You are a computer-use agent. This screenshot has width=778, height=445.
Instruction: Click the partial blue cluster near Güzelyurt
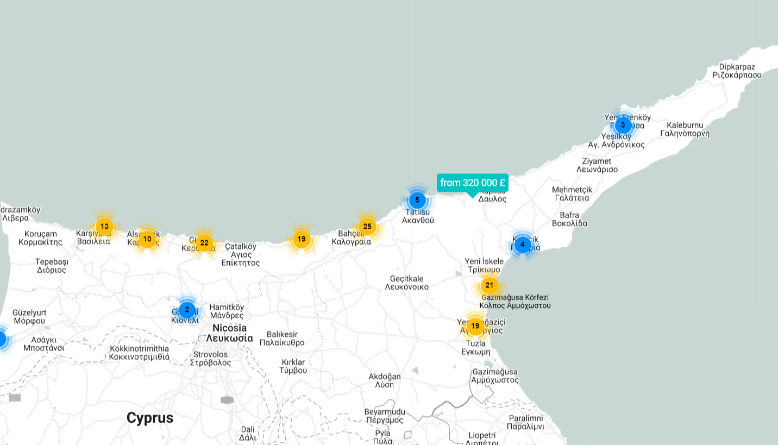pos(2,339)
